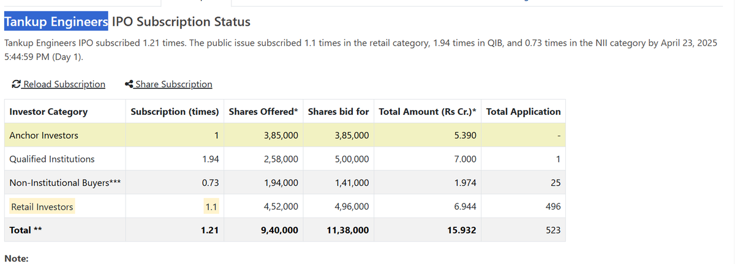Viewport: 735px width, 264px height.
Task: Click the 1.21 total subscription value
Action: (x=210, y=230)
